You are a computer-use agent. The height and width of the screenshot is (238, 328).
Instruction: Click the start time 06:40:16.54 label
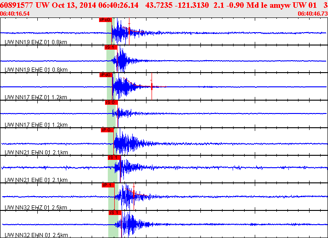click(15, 14)
